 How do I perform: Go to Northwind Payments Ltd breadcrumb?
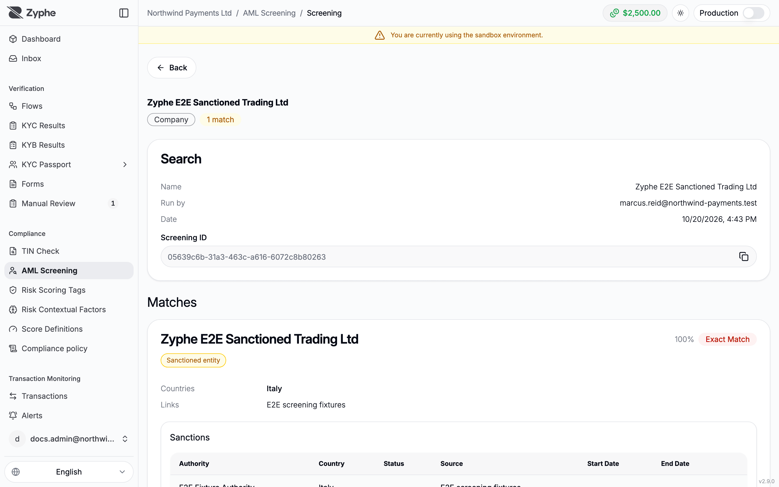(x=189, y=13)
